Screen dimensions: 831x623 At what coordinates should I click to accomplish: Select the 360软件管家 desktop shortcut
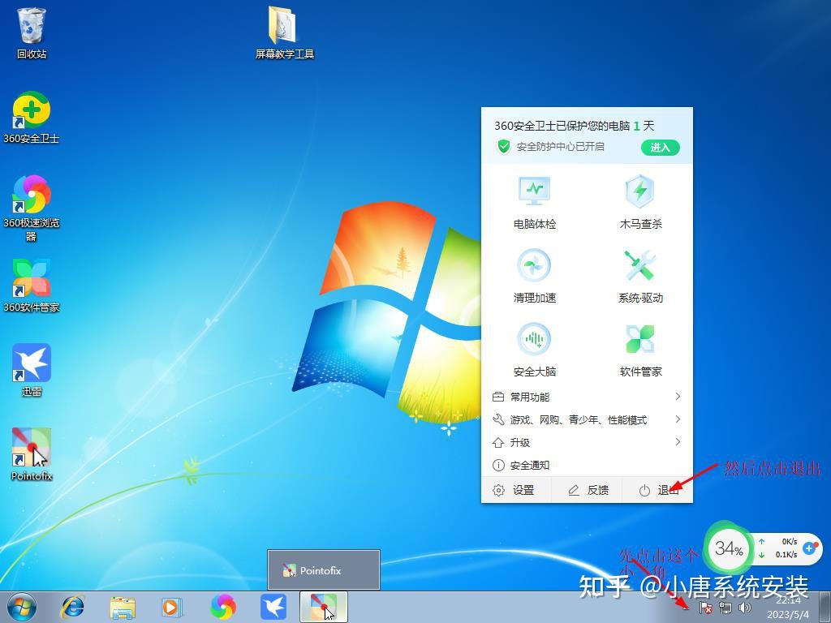click(x=32, y=286)
